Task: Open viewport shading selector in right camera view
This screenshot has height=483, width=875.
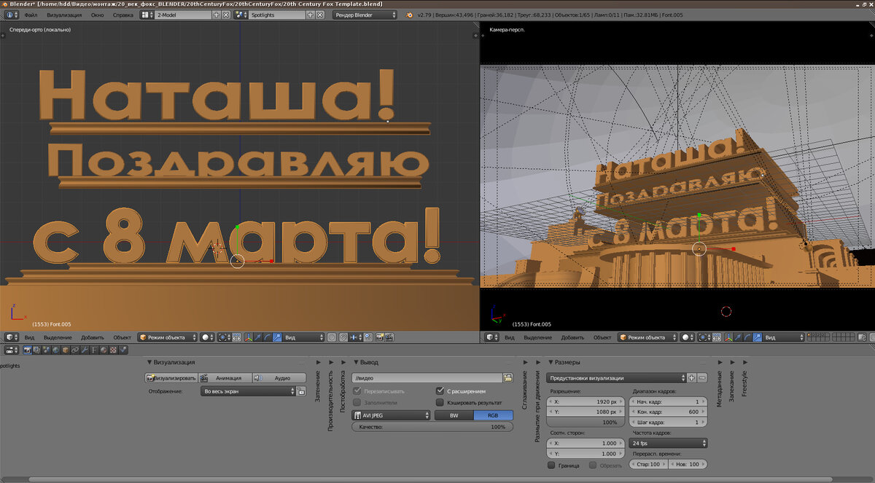Action: pos(688,337)
